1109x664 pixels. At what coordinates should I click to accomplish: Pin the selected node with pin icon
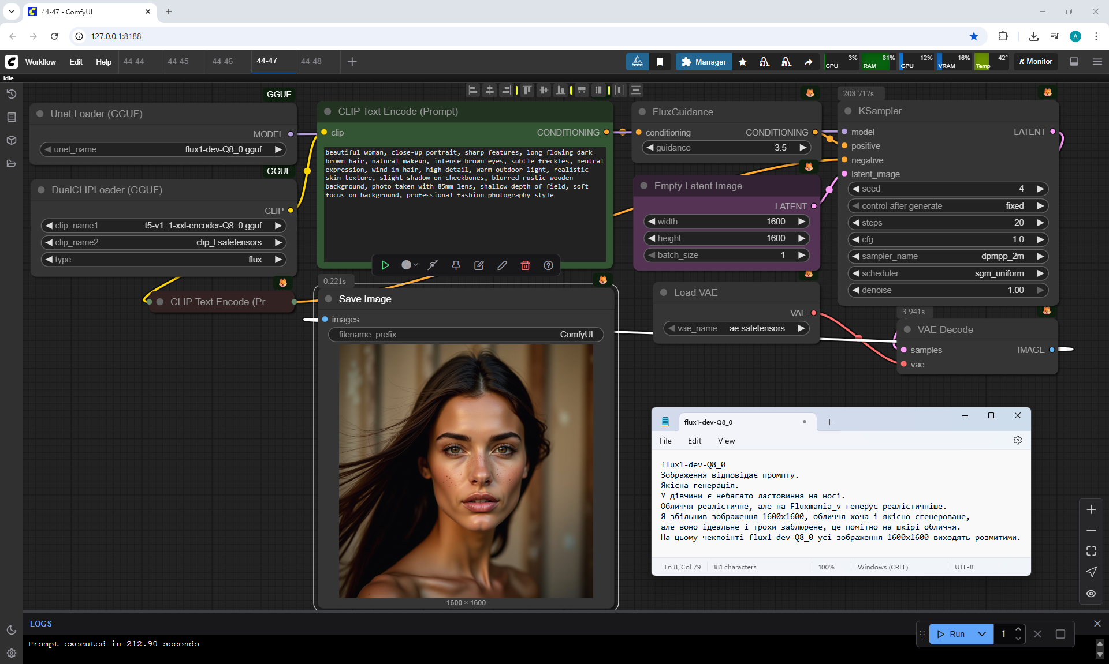coord(456,265)
